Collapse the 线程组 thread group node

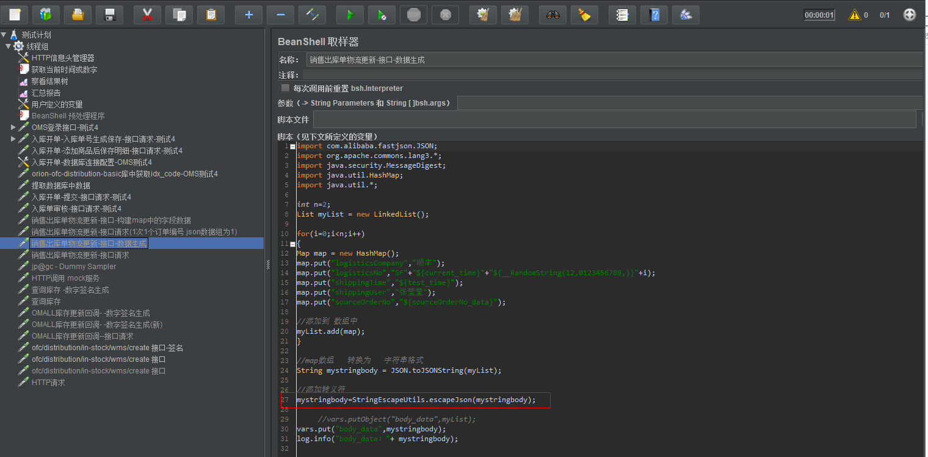click(9, 46)
